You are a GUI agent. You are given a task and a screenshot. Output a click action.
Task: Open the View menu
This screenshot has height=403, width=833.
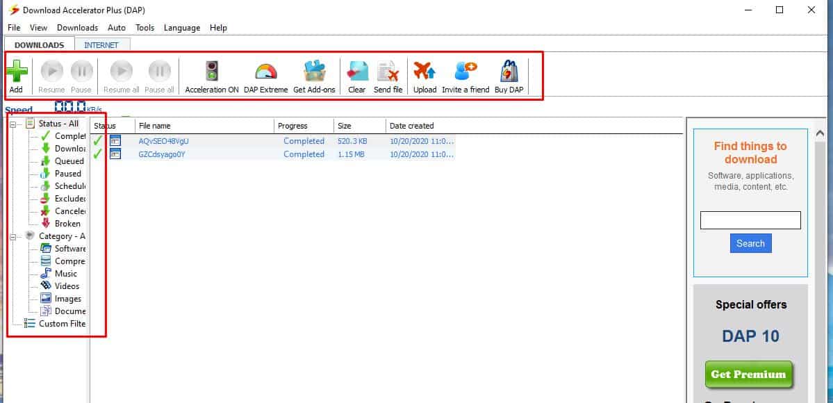point(38,28)
